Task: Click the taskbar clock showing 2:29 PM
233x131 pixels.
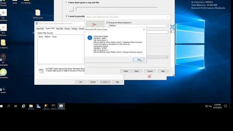Action: click(217, 106)
